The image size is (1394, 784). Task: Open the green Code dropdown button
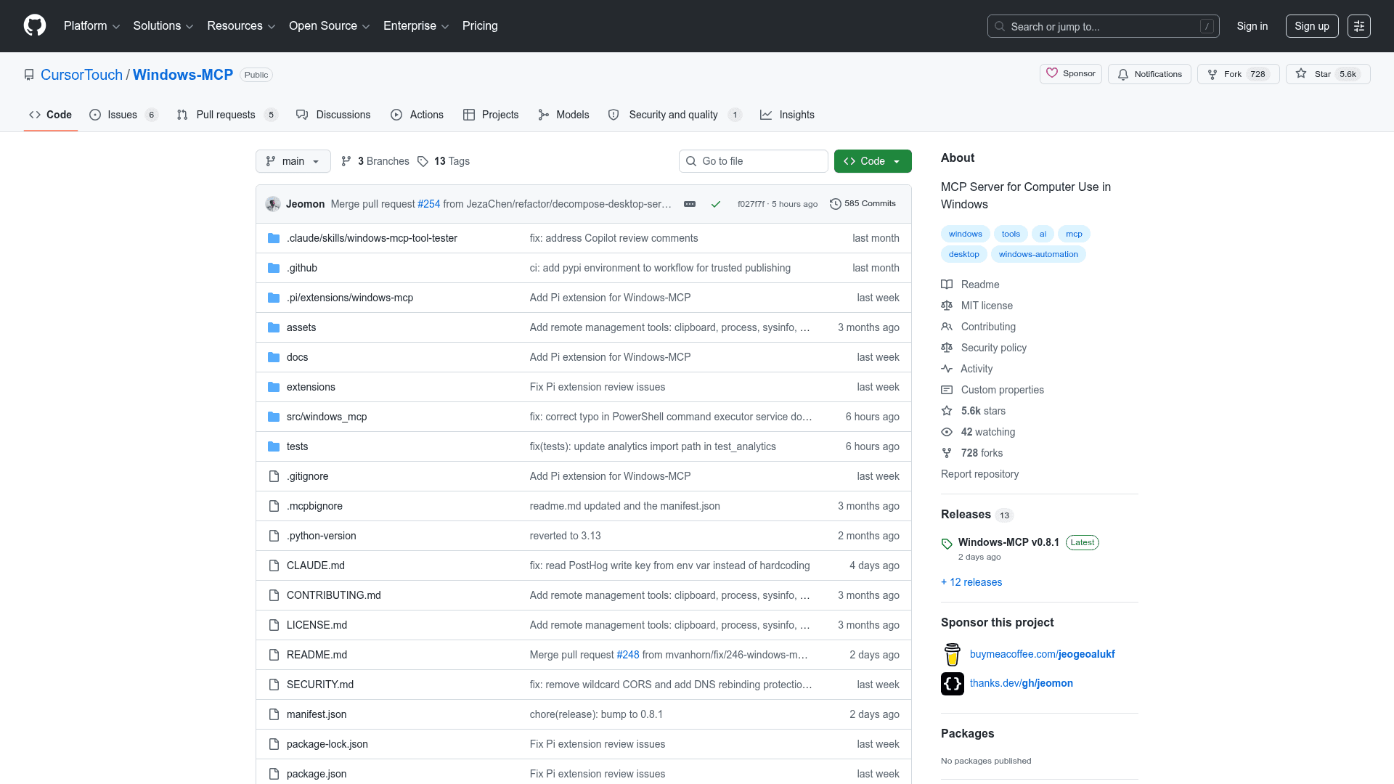873,161
